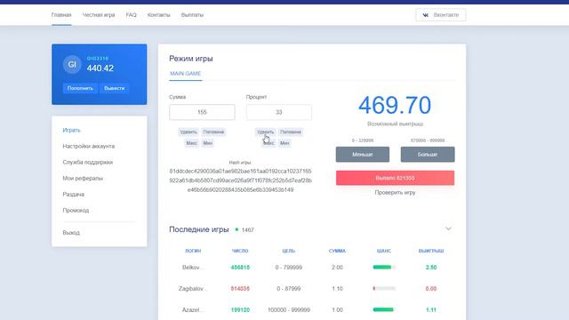The width and height of the screenshot is (569, 320).
Task: Go to FAQ in top navigation
Action: tap(131, 15)
